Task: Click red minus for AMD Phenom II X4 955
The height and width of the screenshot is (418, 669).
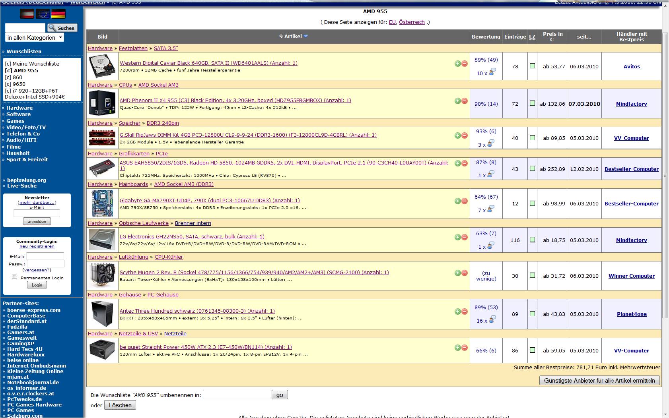Action: 464,101
